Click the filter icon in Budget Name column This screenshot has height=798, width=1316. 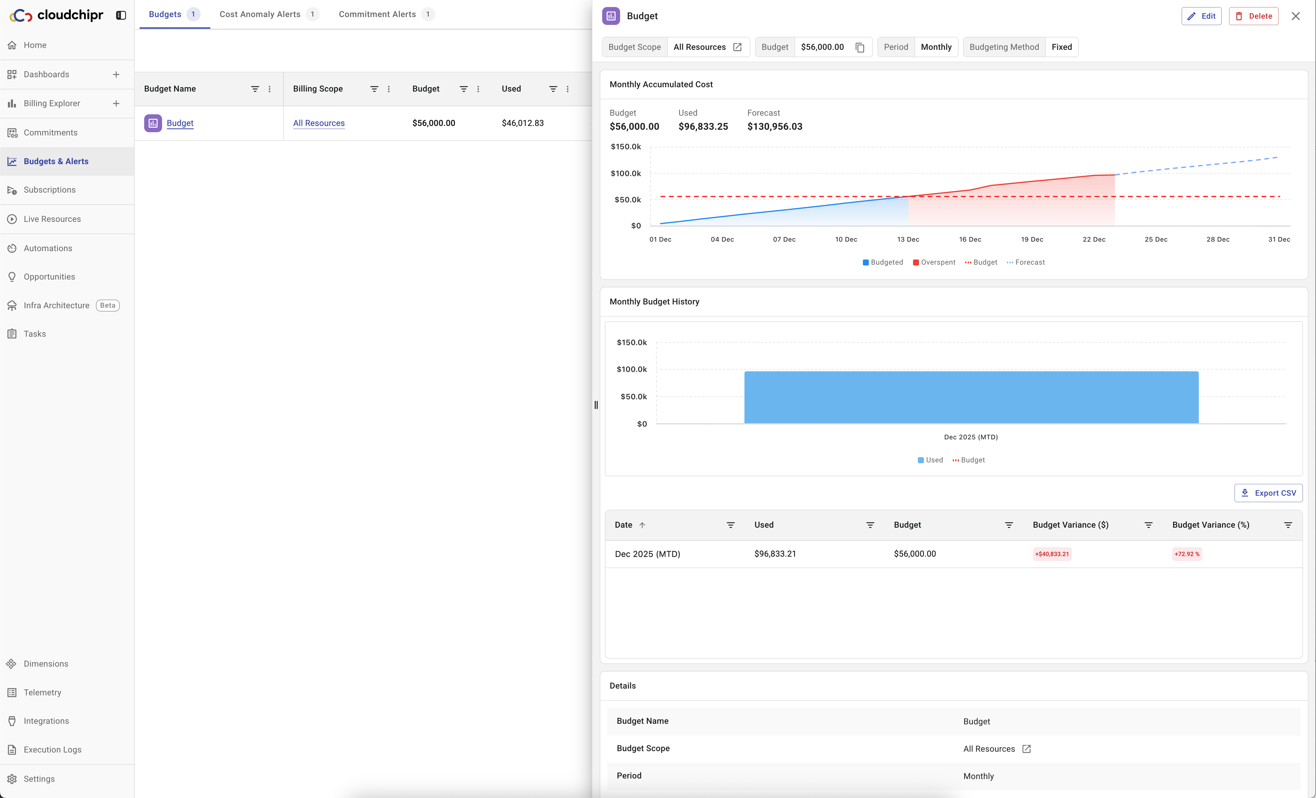255,89
